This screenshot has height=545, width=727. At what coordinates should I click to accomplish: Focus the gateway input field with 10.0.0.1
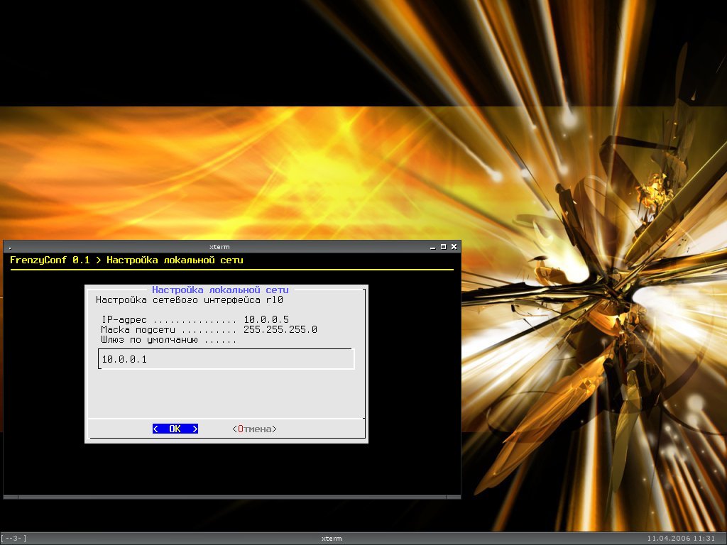pyautogui.click(x=226, y=359)
